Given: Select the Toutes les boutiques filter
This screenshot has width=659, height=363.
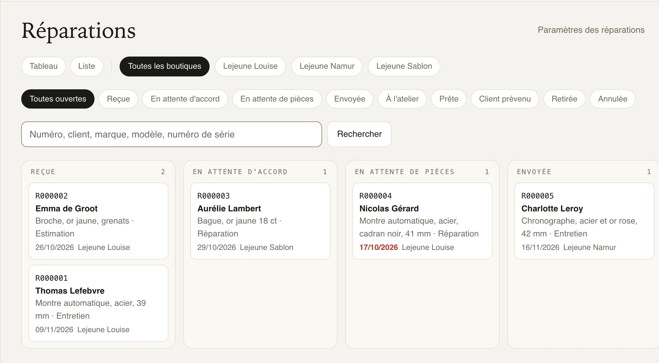Looking at the screenshot, I should 165,66.
